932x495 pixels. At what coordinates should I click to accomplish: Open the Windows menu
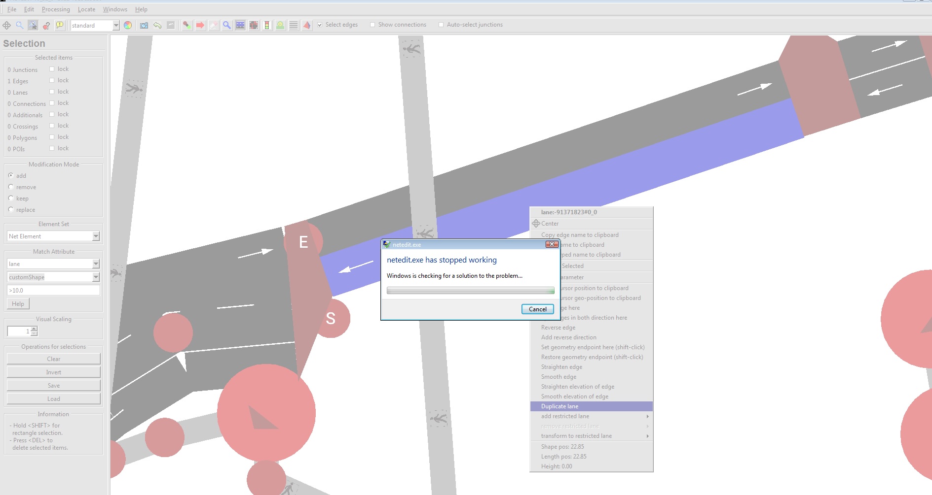(115, 9)
